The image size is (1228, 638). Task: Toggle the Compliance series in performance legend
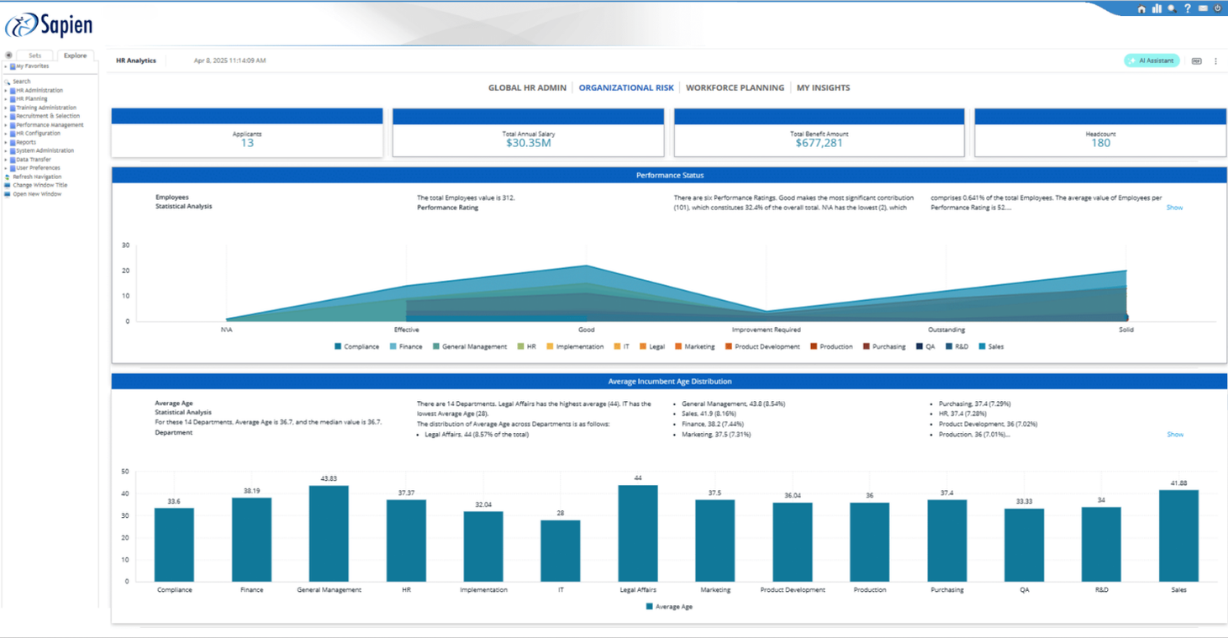[356, 346]
